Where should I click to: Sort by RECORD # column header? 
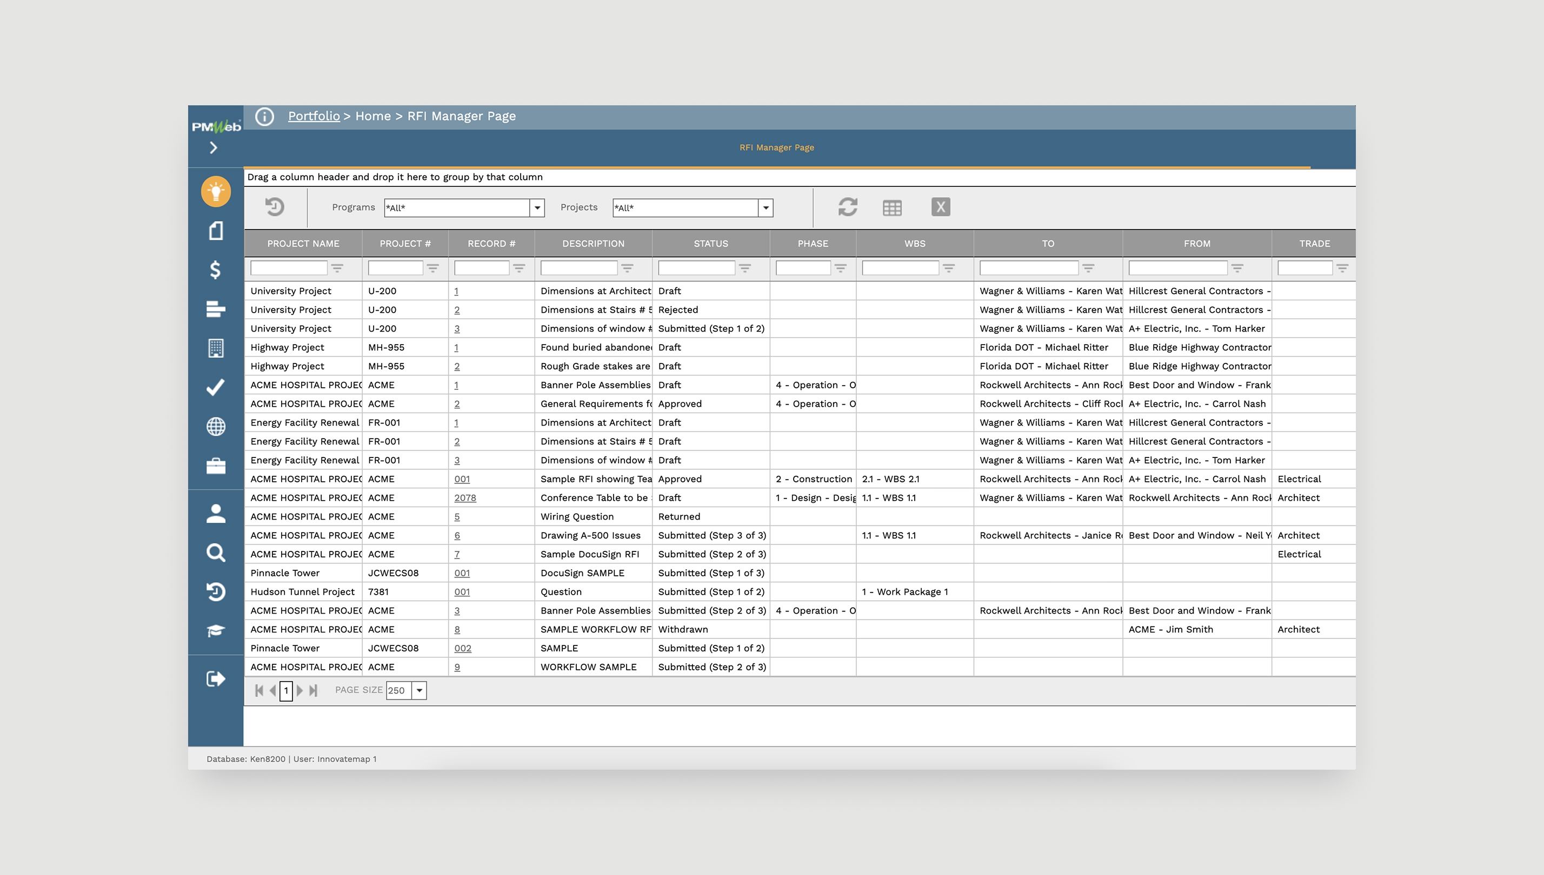coord(491,244)
